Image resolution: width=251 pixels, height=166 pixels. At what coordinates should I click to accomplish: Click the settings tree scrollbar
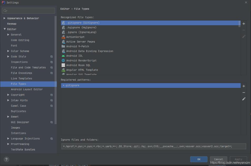click(x=56, y=70)
